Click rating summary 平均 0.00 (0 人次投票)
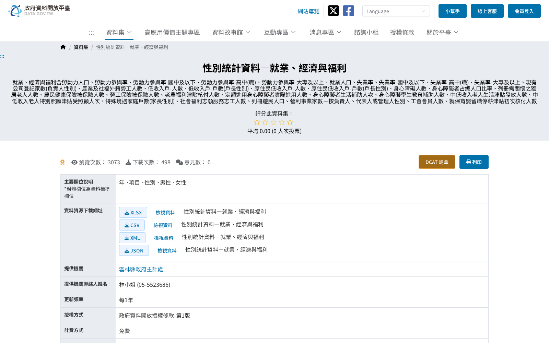This screenshot has width=549, height=343. click(274, 131)
